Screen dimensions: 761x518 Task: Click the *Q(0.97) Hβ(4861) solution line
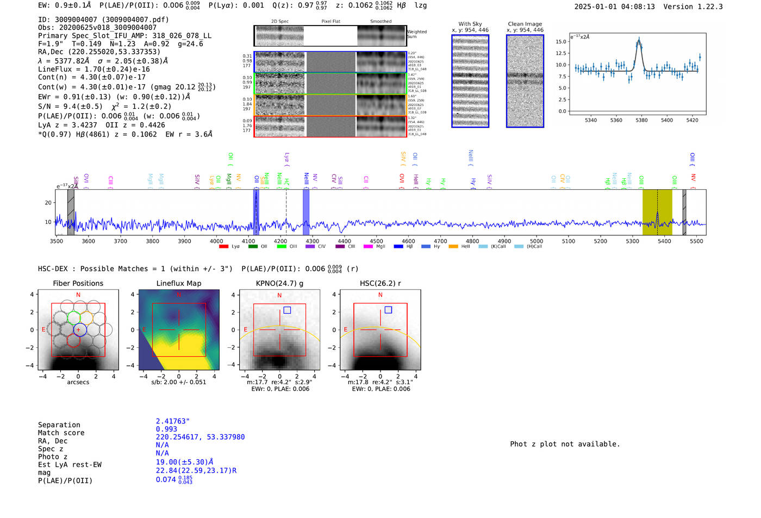(x=125, y=134)
